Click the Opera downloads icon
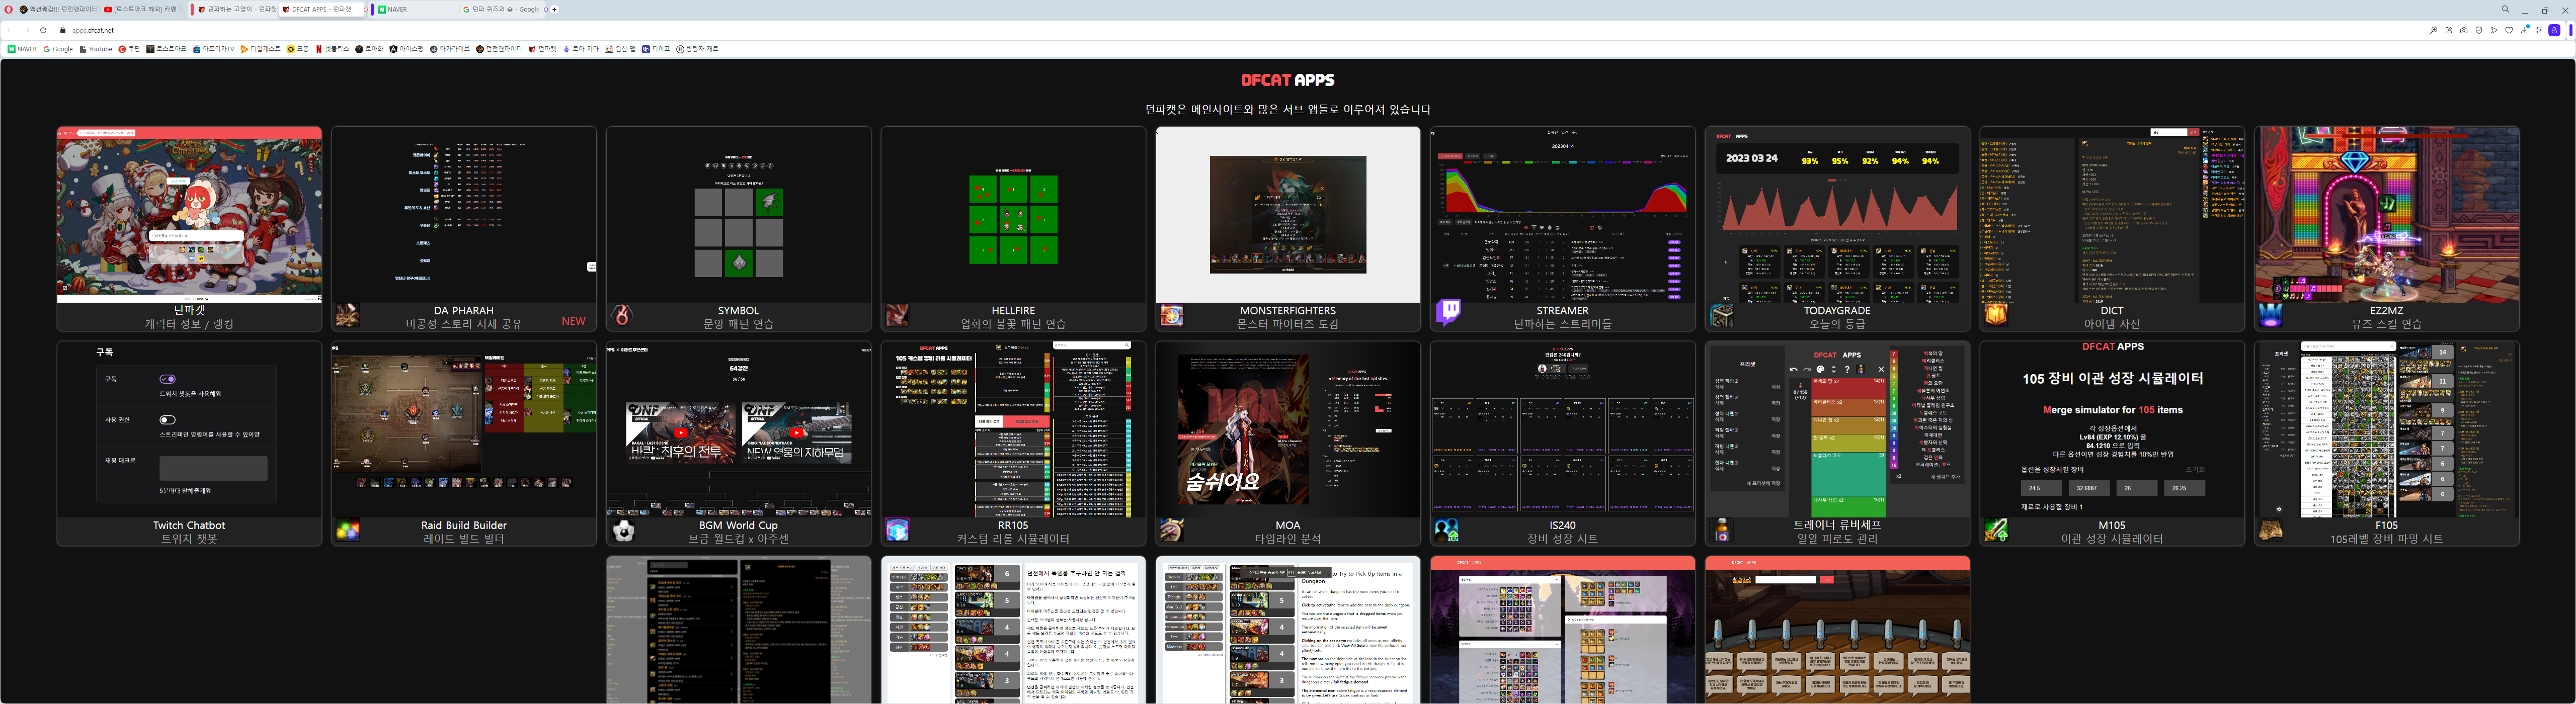This screenshot has height=704, width=2576. point(2524,31)
